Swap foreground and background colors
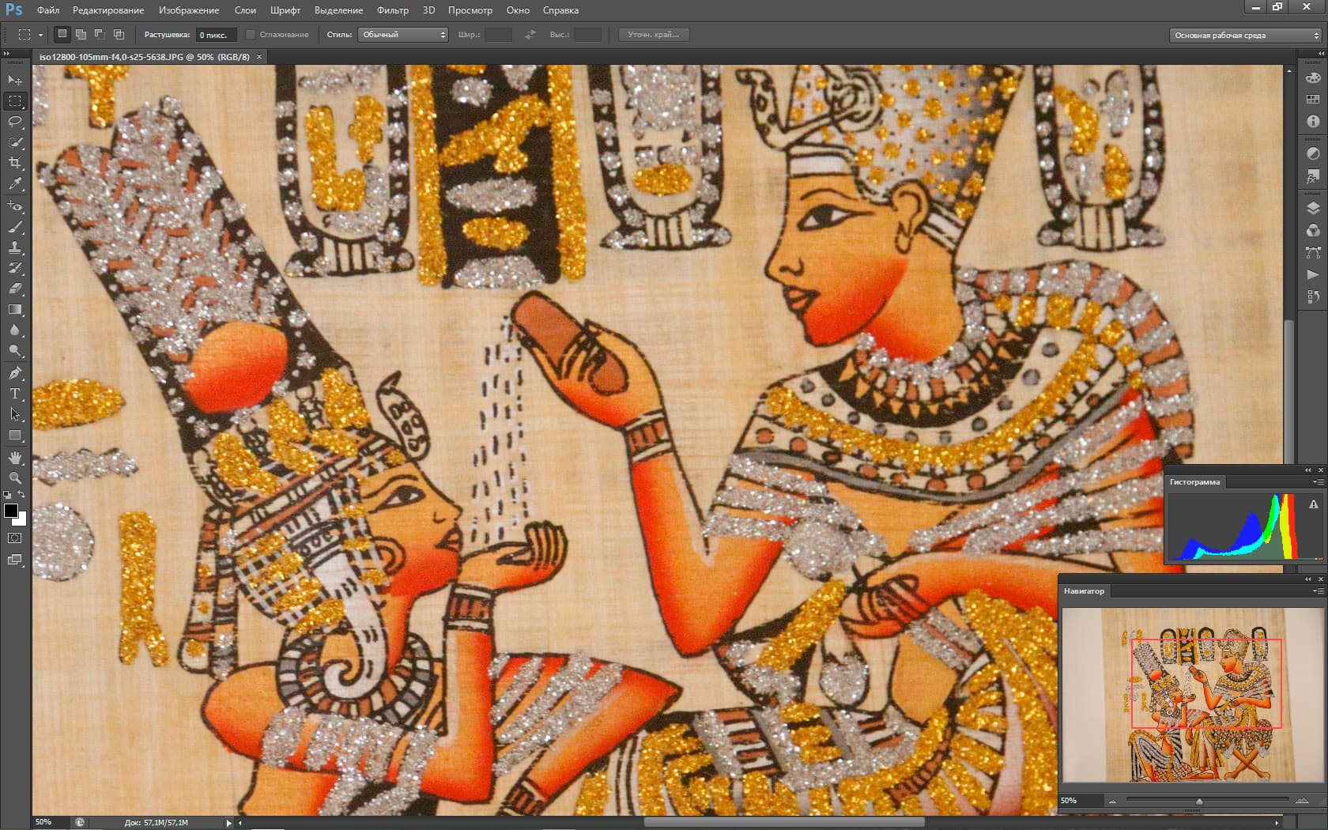Viewport: 1328px width, 830px height. tap(22, 495)
